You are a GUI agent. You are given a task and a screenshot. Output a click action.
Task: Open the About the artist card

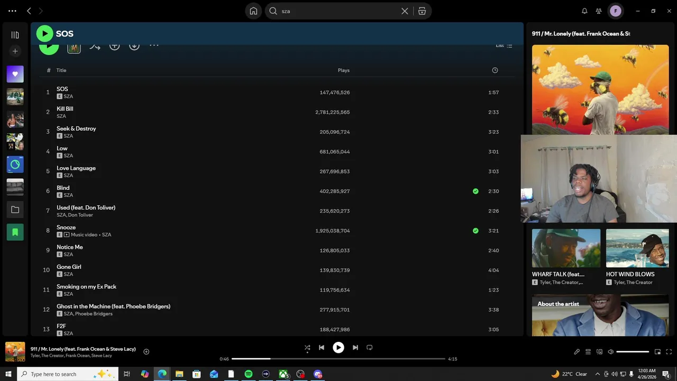(600, 315)
